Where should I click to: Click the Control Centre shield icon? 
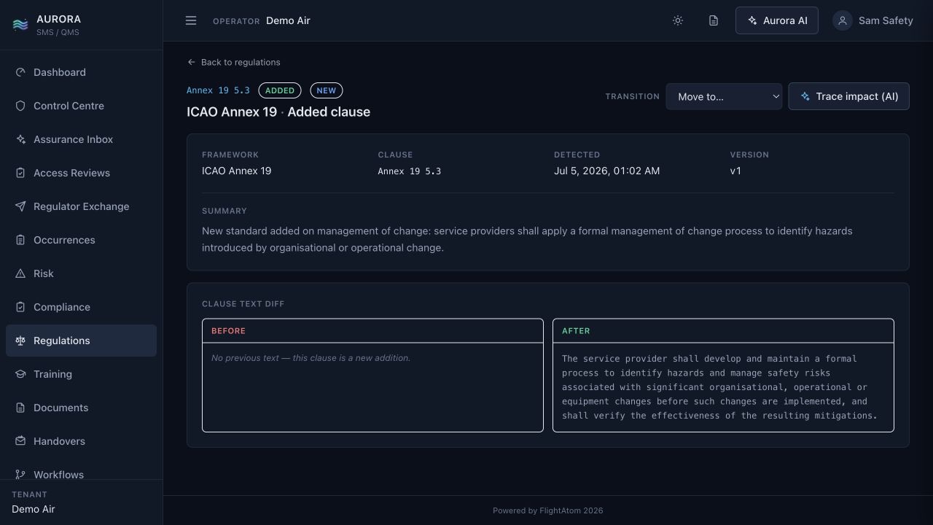[x=20, y=106]
